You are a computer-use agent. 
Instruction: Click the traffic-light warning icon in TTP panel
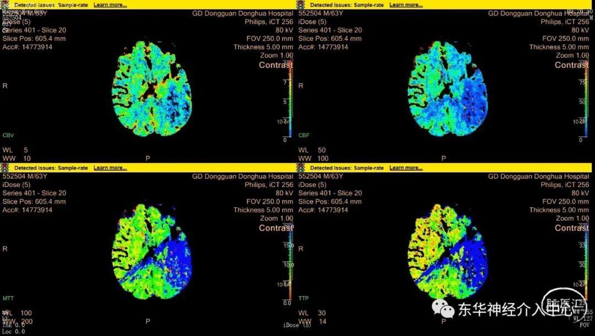coord(301,167)
